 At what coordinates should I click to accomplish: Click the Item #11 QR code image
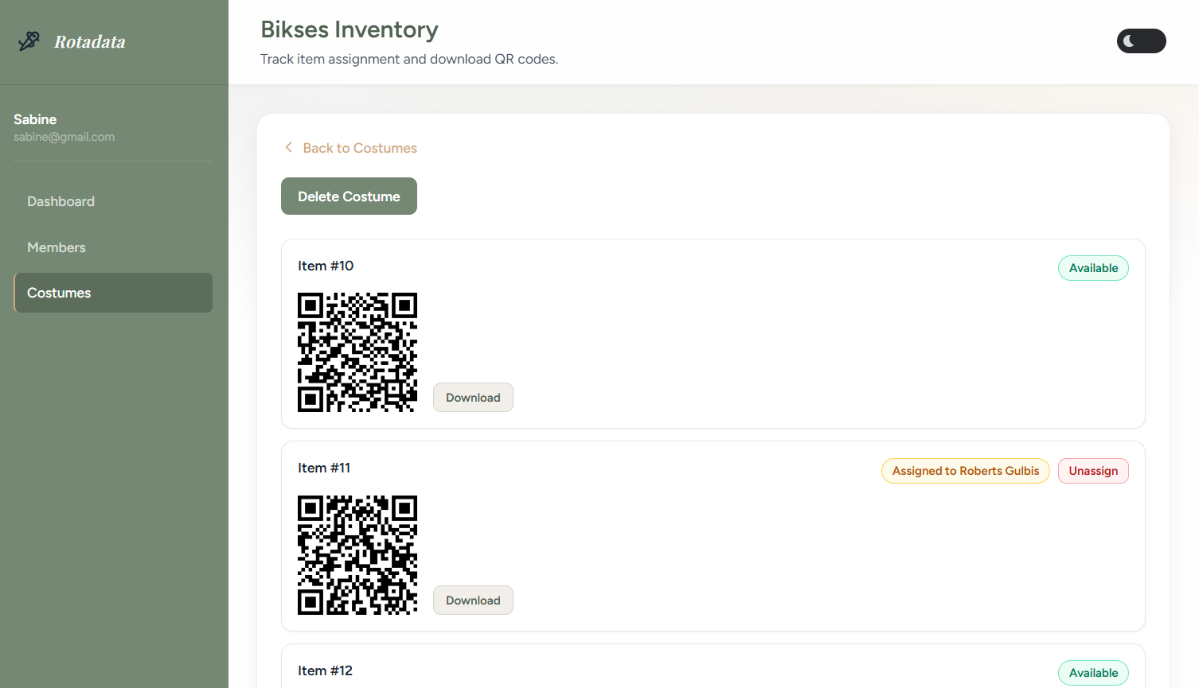[x=357, y=555]
